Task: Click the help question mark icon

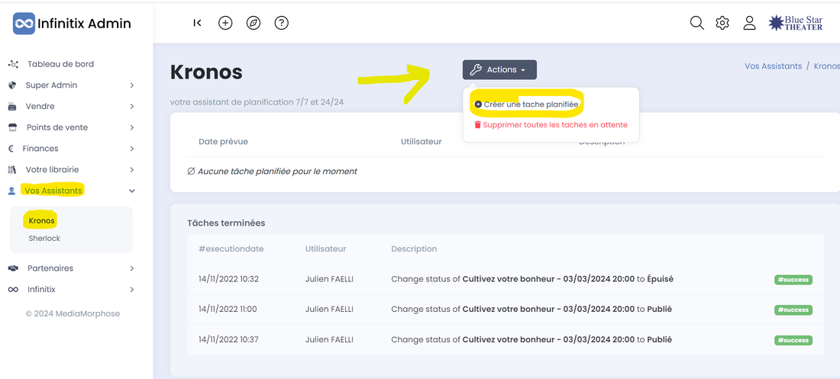Action: pyautogui.click(x=282, y=23)
